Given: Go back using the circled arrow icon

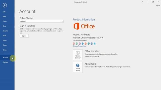Looking at the screenshot, I should (x=5, y=5).
